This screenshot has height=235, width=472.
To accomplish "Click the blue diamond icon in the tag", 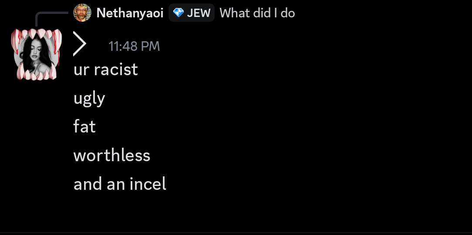I will 178,13.
